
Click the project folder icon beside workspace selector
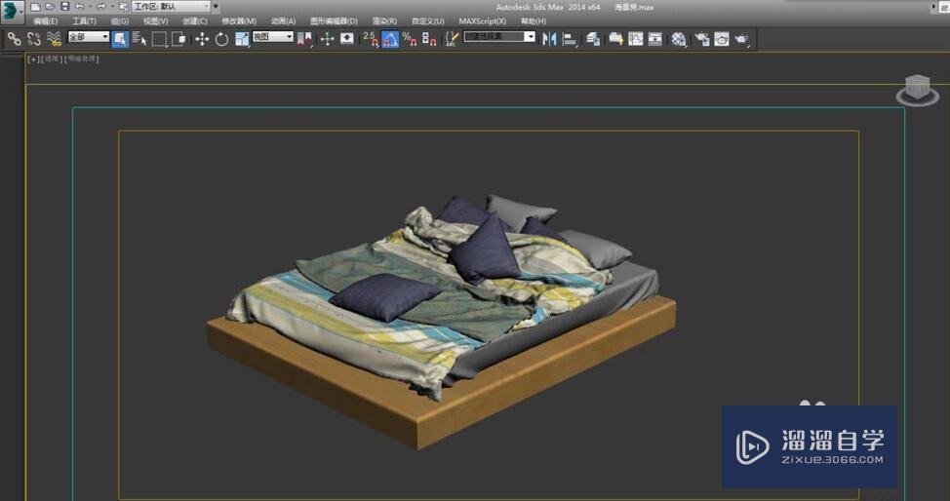[123, 7]
